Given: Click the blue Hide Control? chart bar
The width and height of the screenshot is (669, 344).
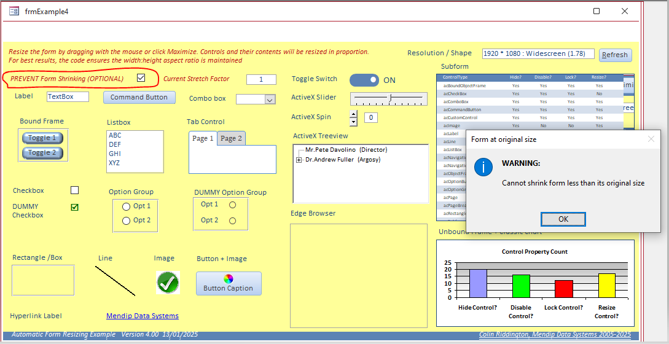Looking at the screenshot, I should click(x=478, y=283).
